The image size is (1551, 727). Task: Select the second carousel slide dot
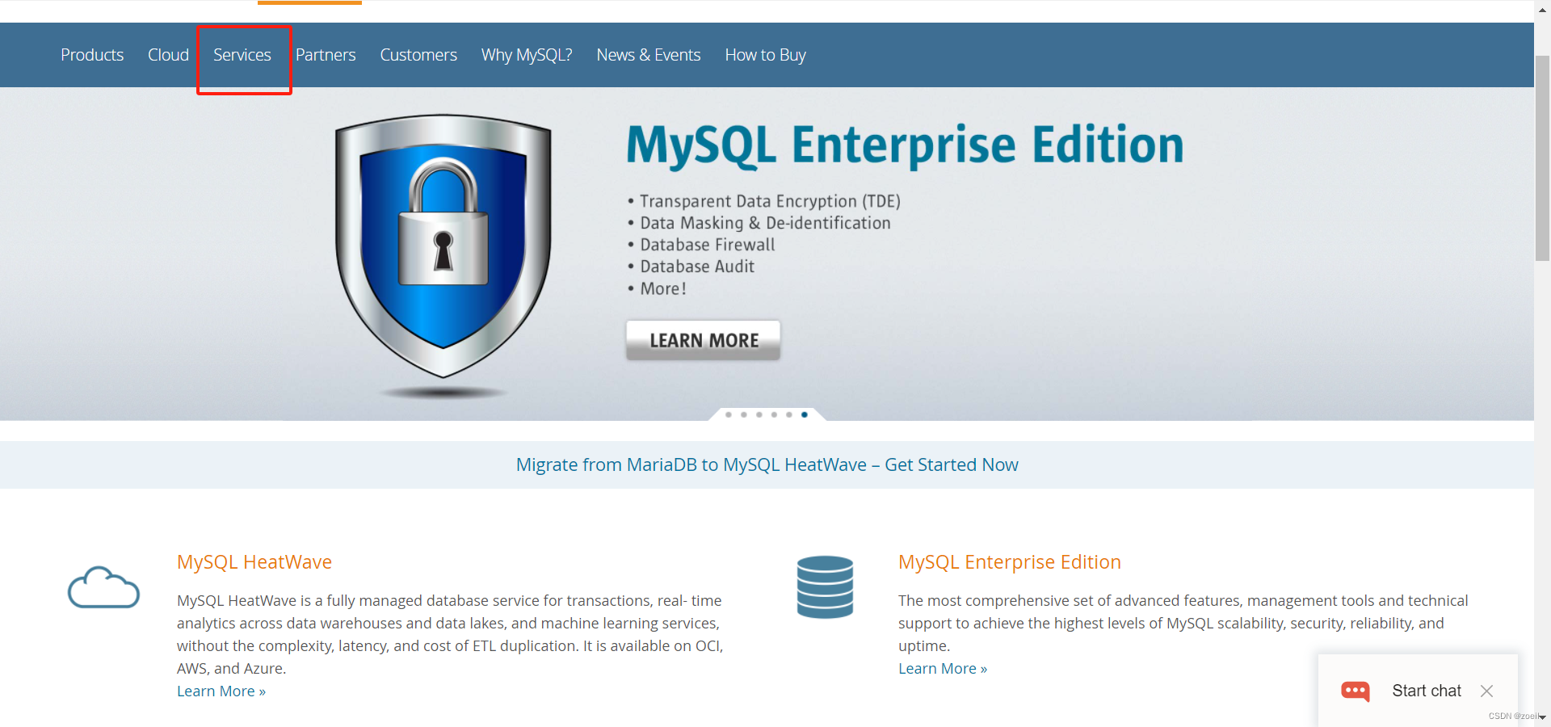(744, 414)
